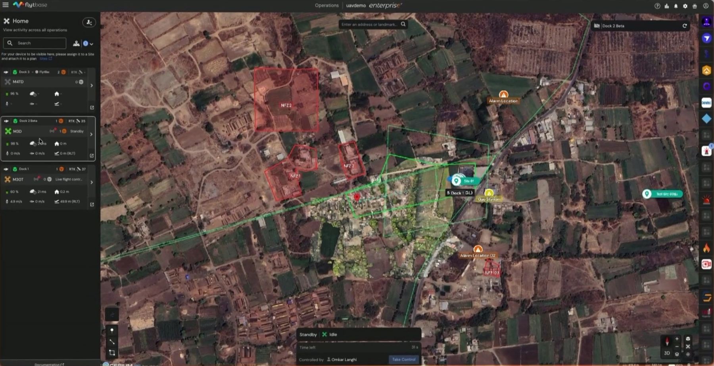Viewport: 714px width, 366px height.
Task: Open the notifications bell icon
Action: pos(676,6)
